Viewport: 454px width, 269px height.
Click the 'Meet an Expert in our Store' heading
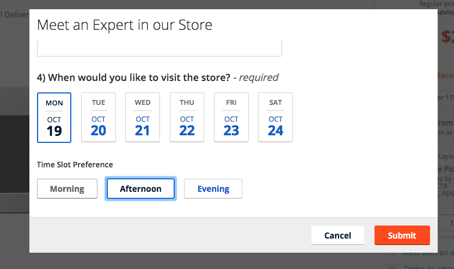click(x=125, y=25)
